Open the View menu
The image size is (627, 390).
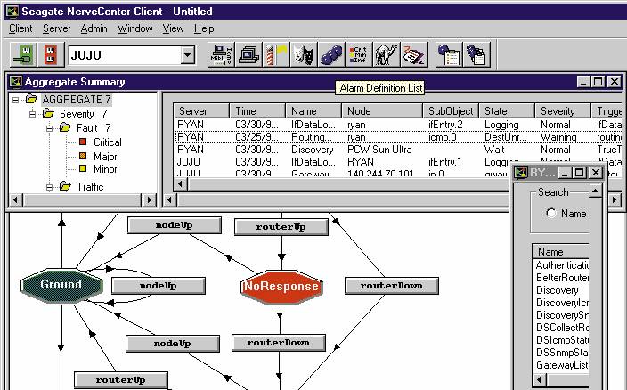pyautogui.click(x=173, y=28)
